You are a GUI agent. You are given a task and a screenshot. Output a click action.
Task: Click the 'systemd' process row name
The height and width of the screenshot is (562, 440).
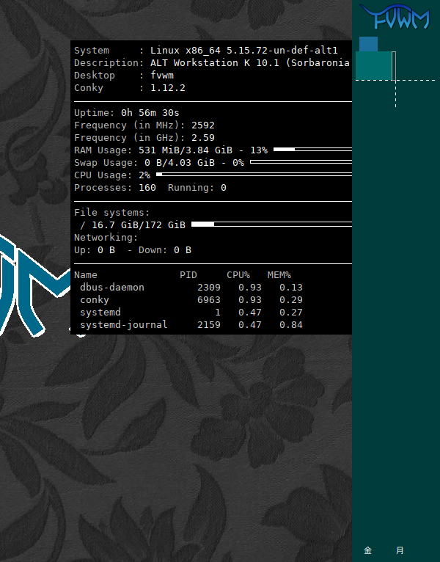100,313
